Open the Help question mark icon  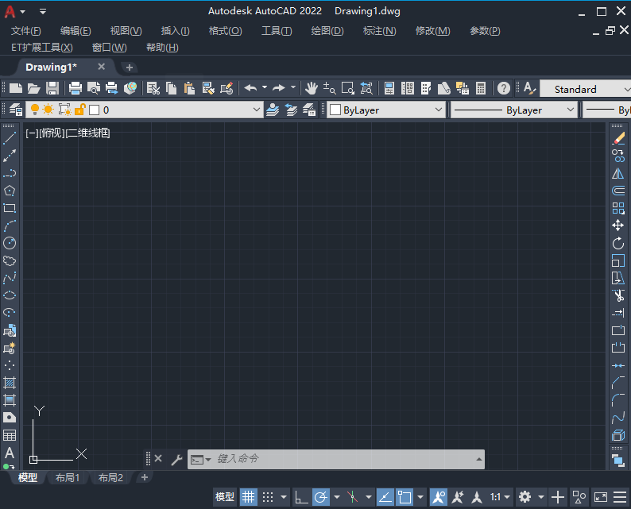tap(504, 88)
